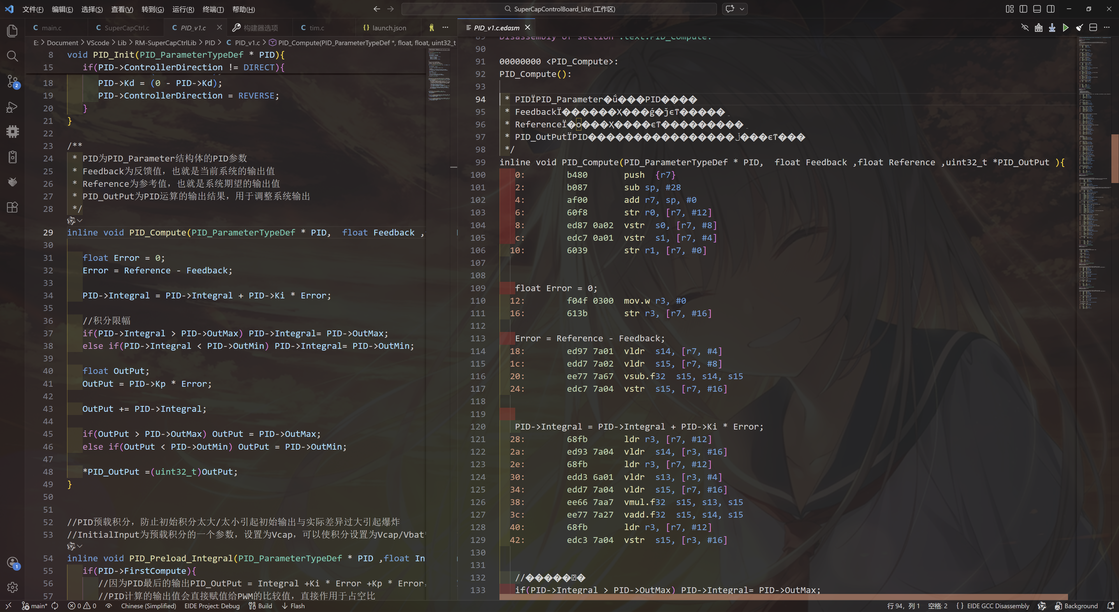Screen dimensions: 1119x612
Task: Open more actions for left editor group
Action: tap(445, 27)
